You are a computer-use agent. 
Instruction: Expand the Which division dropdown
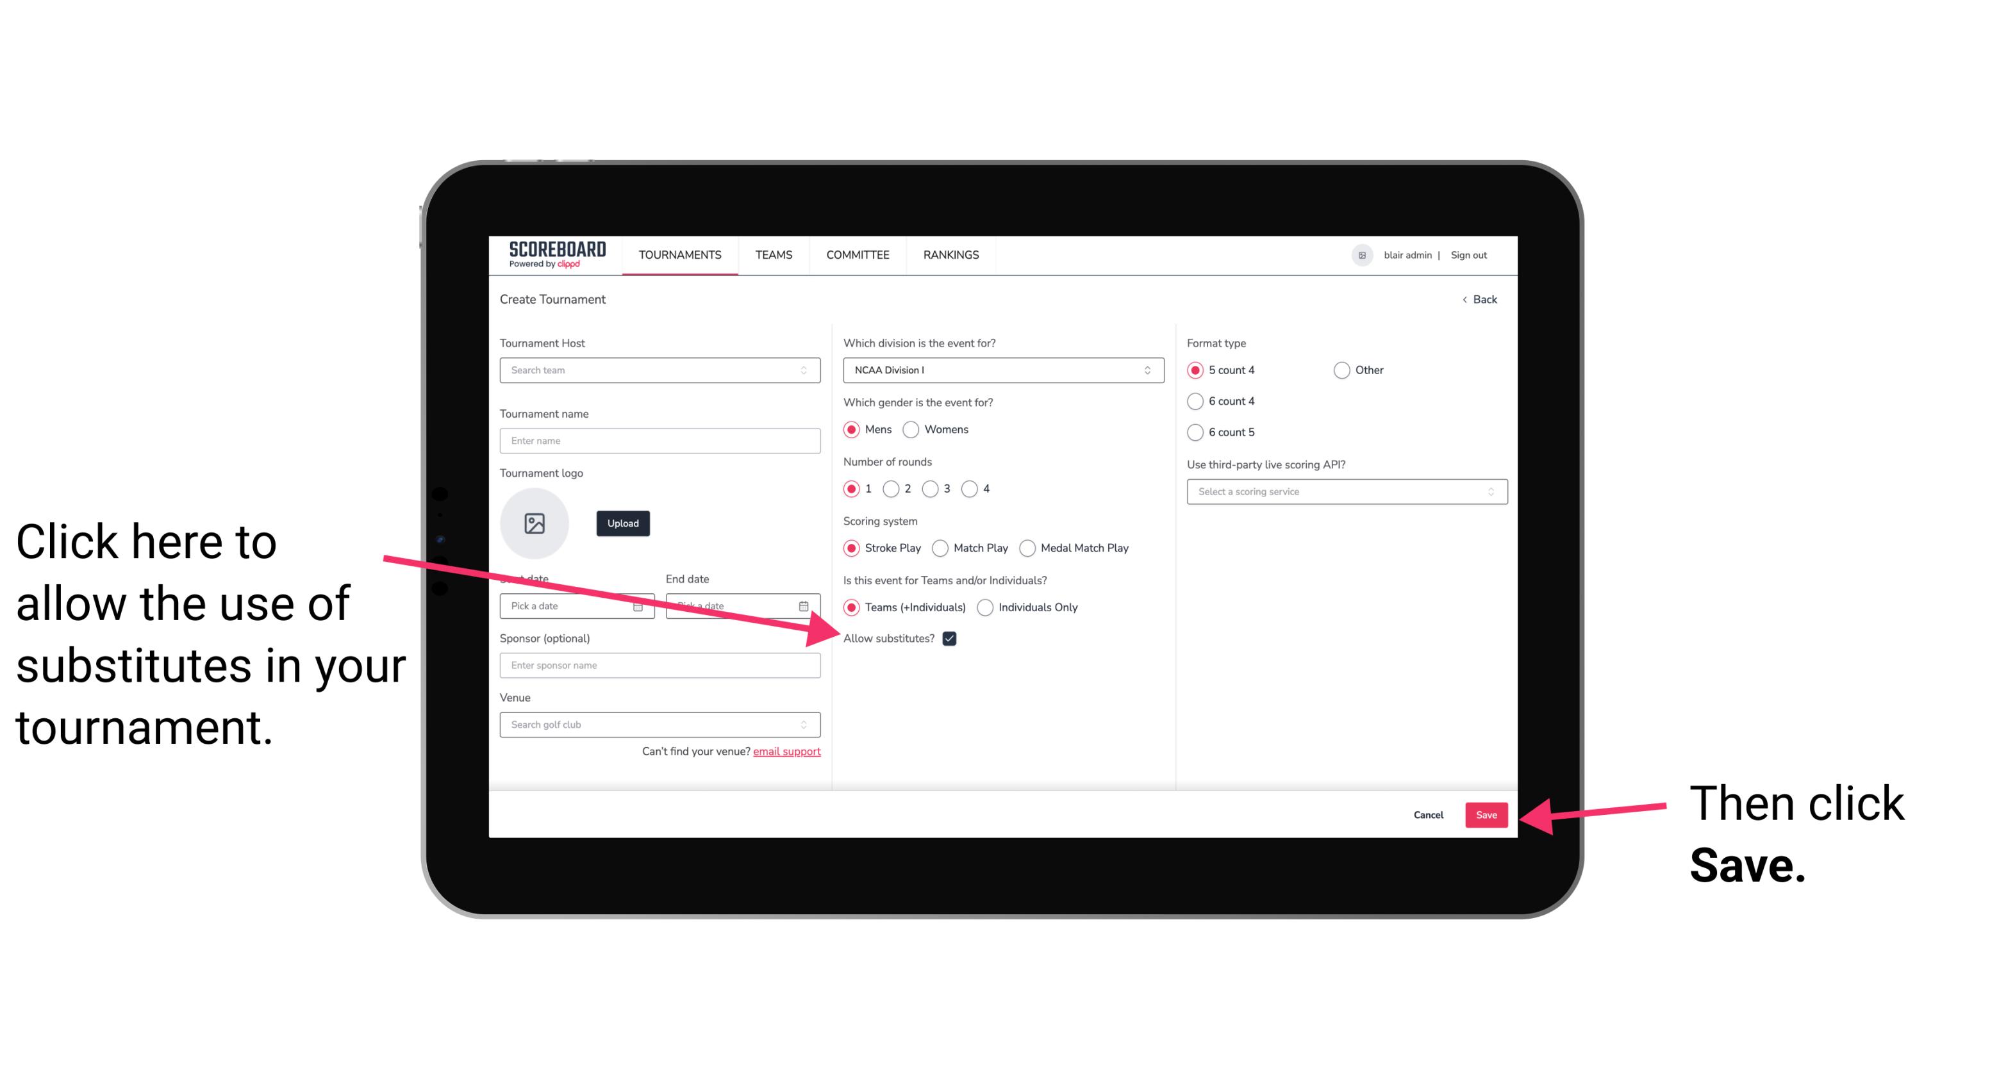pyautogui.click(x=1001, y=371)
